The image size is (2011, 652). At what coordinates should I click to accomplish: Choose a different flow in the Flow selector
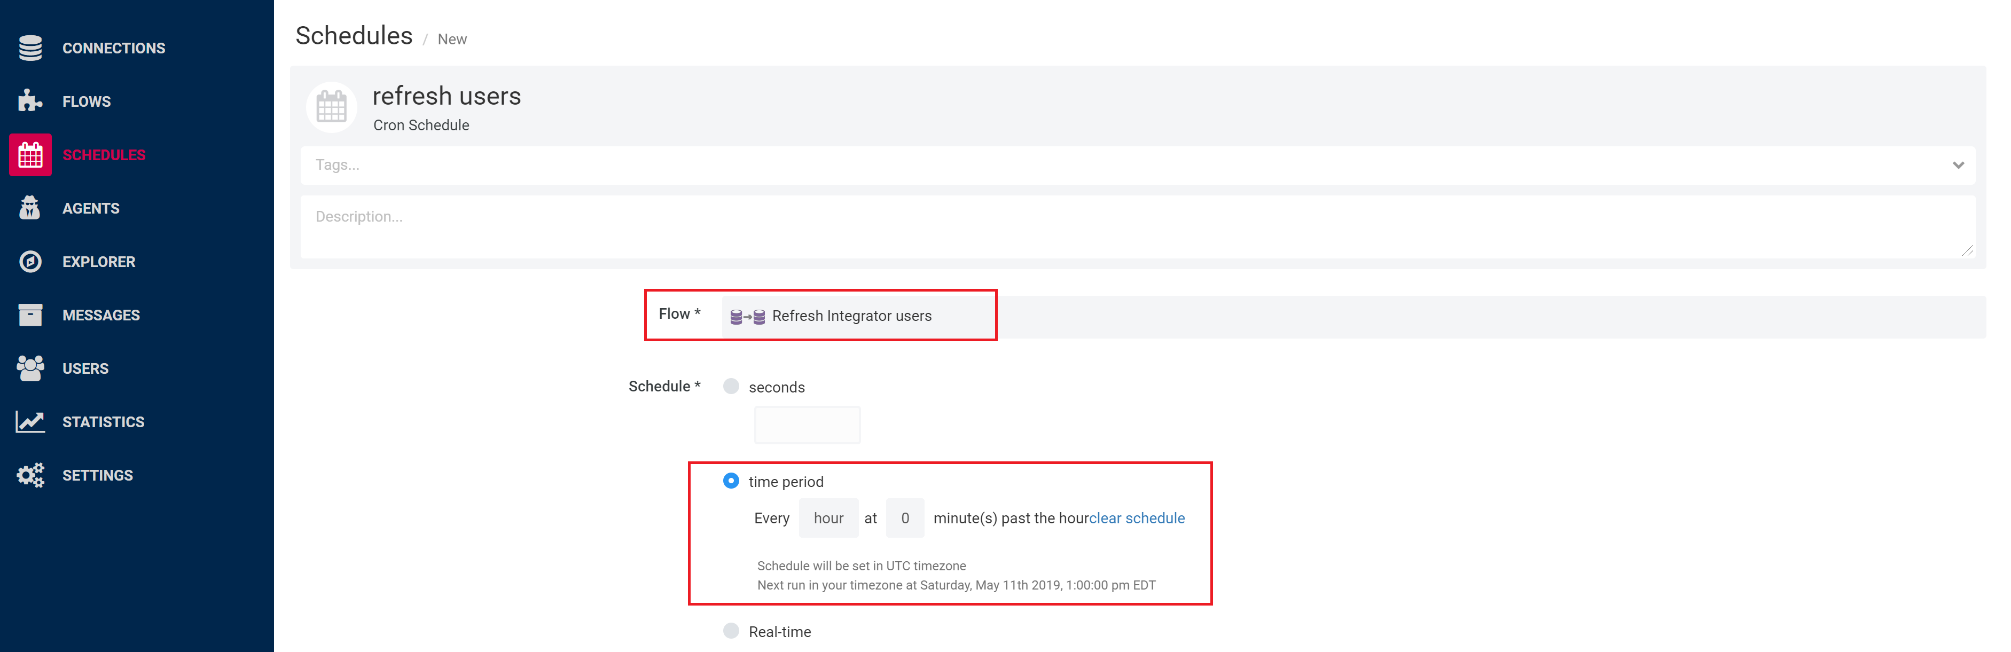pos(859,316)
